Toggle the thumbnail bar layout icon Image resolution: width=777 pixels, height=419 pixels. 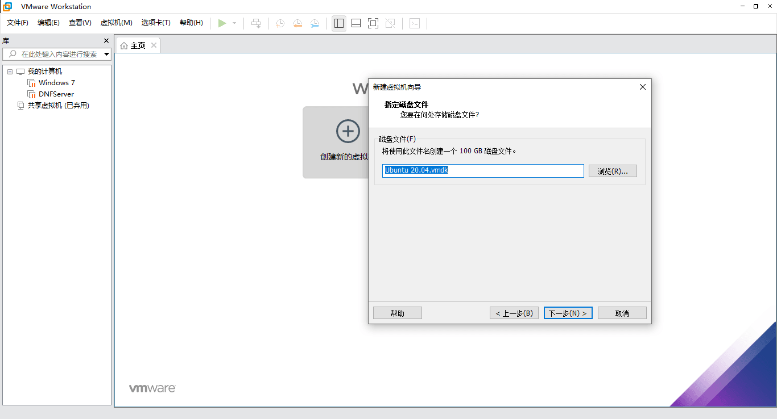[x=356, y=23]
